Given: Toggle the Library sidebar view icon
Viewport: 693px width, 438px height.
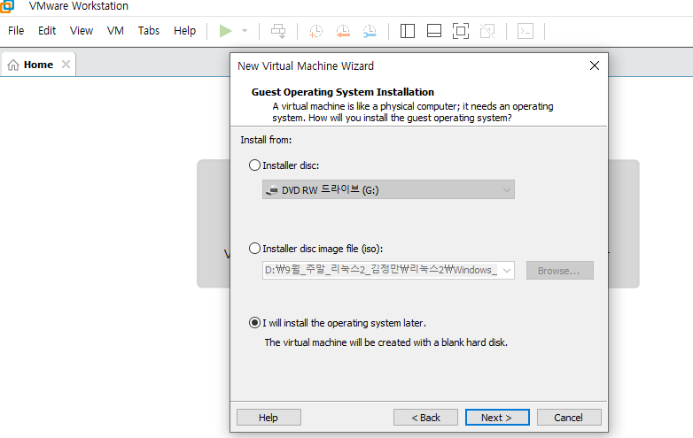Looking at the screenshot, I should click(407, 31).
